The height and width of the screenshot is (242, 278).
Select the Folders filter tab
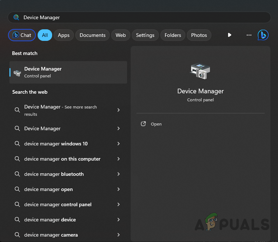click(x=173, y=35)
